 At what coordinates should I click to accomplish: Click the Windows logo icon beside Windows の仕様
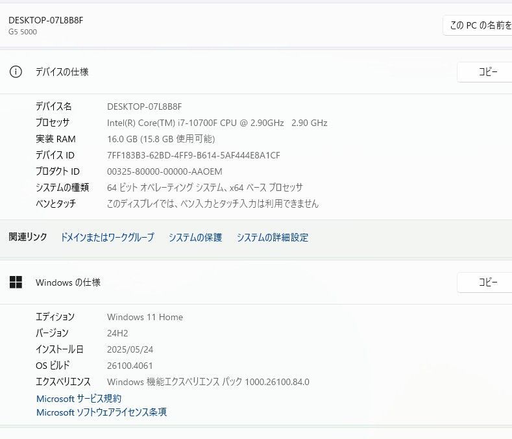[16, 282]
